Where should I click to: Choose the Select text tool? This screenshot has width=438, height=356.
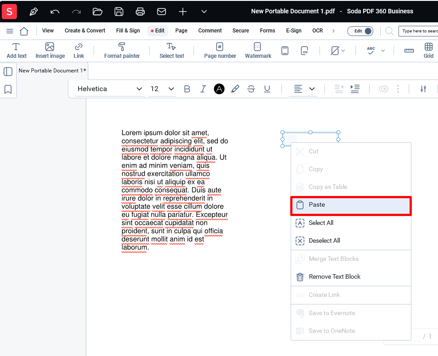172,51
